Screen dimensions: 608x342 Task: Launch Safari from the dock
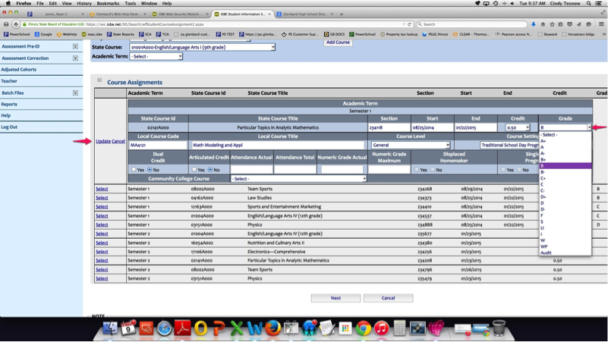[x=165, y=328]
